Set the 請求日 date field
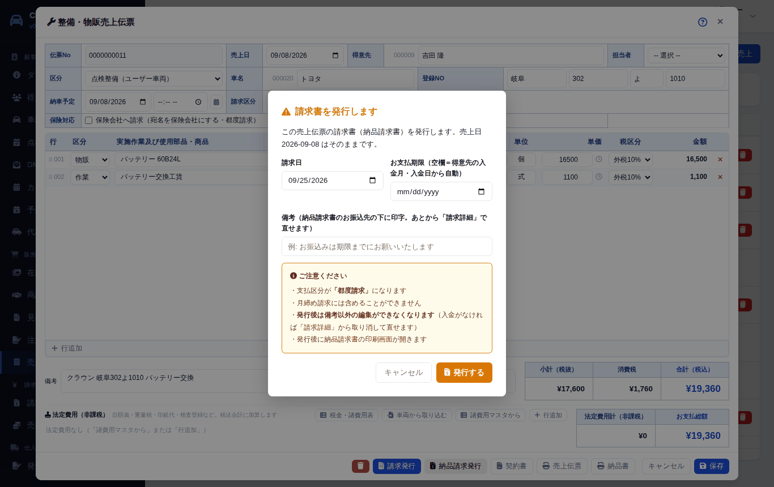Viewport: 774px width, 487px height. (333, 181)
